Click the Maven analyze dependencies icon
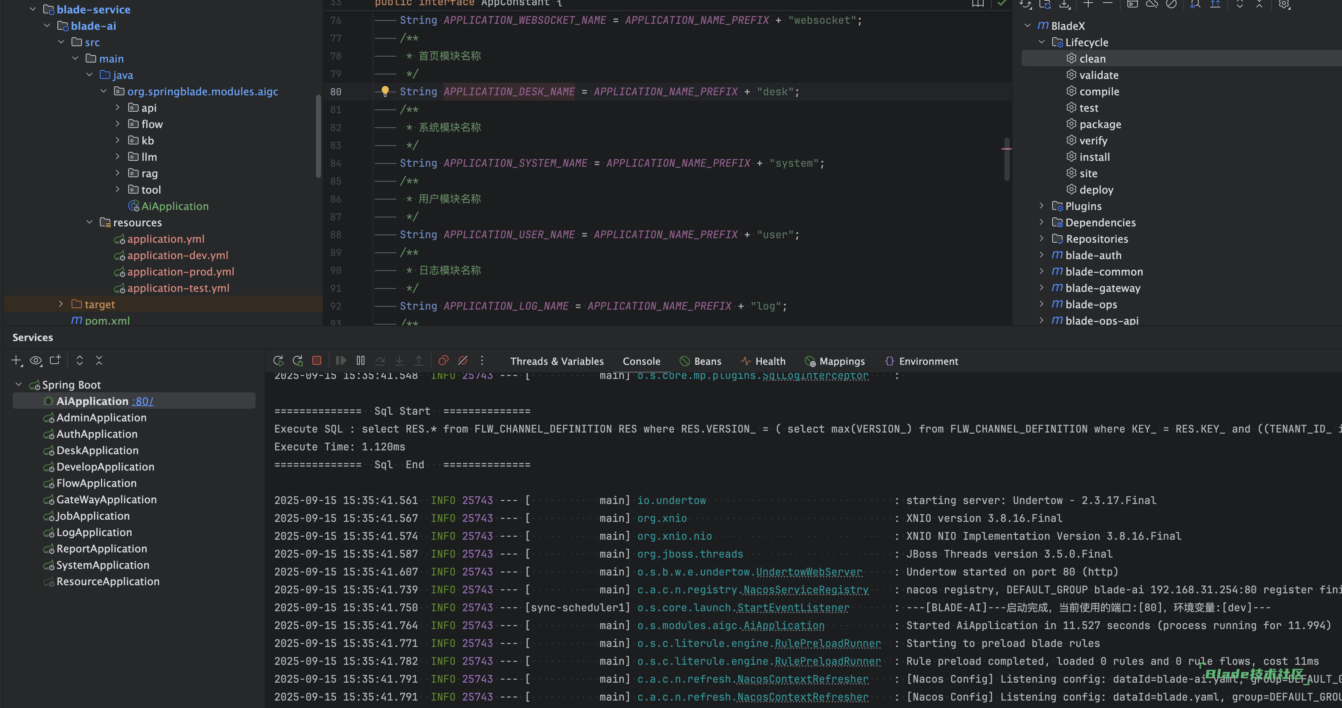Screen dimensions: 1342x708 pos(1196,4)
